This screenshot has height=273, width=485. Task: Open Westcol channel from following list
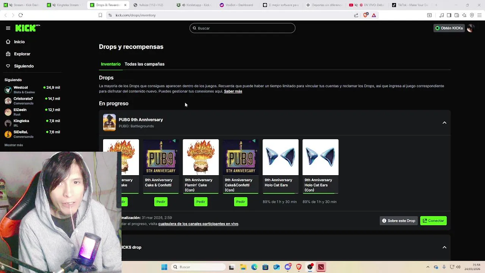pyautogui.click(x=32, y=89)
